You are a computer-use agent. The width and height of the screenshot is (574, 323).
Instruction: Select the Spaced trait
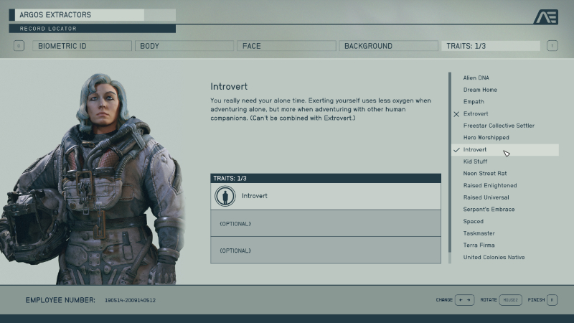tap(473, 221)
